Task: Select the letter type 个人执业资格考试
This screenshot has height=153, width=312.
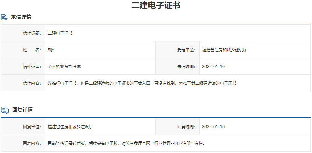Action: coord(64,67)
